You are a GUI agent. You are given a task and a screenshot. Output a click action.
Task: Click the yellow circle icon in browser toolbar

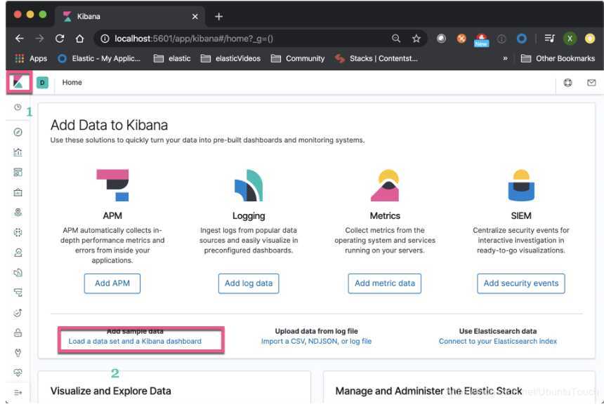pyautogui.click(x=590, y=39)
